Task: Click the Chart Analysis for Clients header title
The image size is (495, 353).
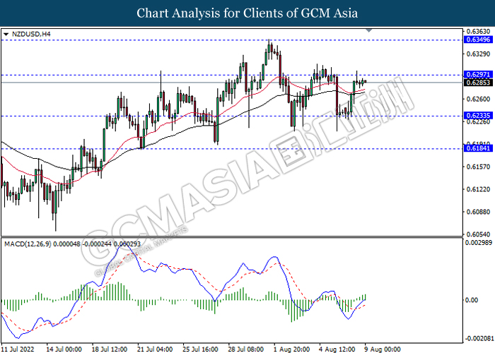Action: [248, 13]
